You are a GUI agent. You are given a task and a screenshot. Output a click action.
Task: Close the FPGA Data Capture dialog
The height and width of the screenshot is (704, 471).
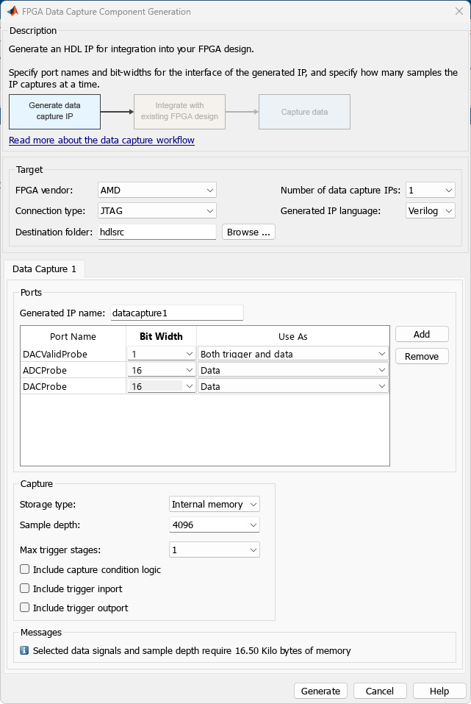click(459, 12)
